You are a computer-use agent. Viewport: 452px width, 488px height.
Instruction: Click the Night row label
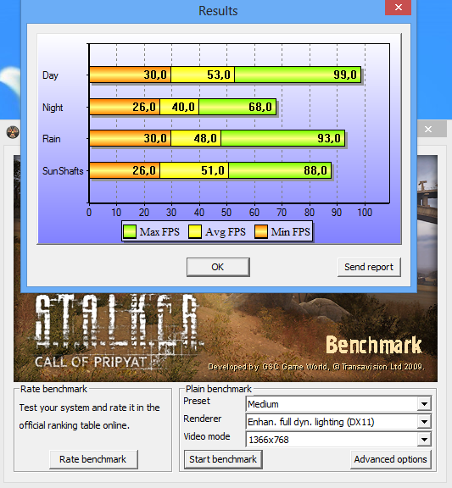coord(53,108)
